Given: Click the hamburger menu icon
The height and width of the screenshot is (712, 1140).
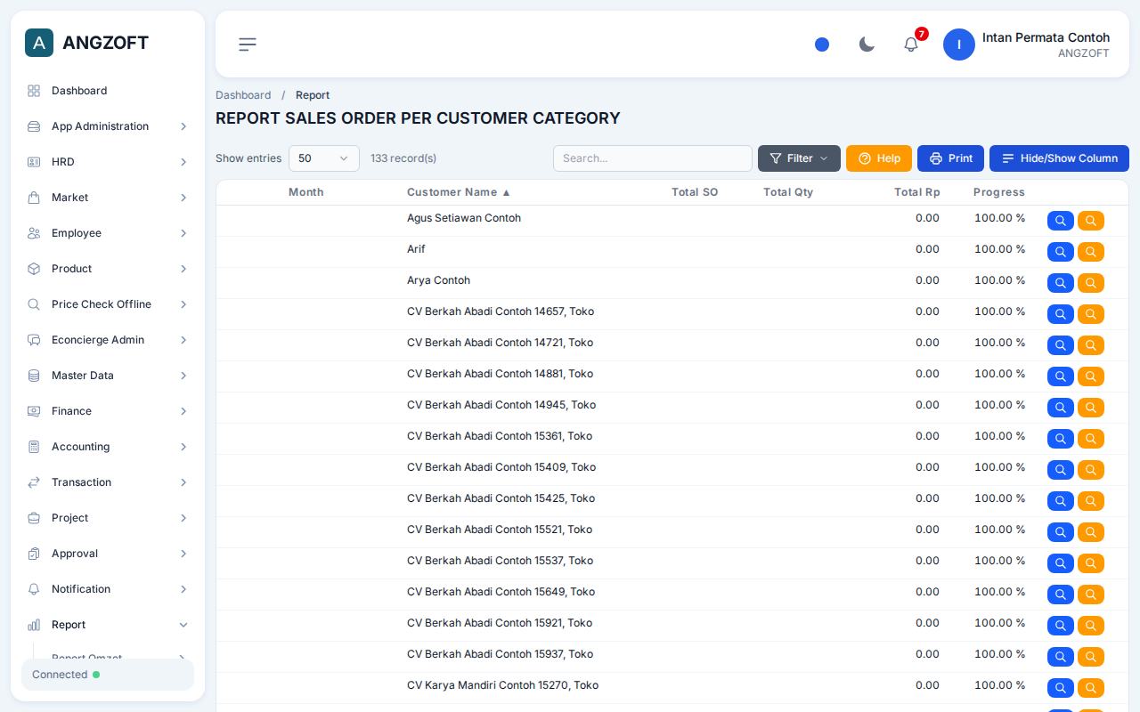Looking at the screenshot, I should tap(248, 44).
